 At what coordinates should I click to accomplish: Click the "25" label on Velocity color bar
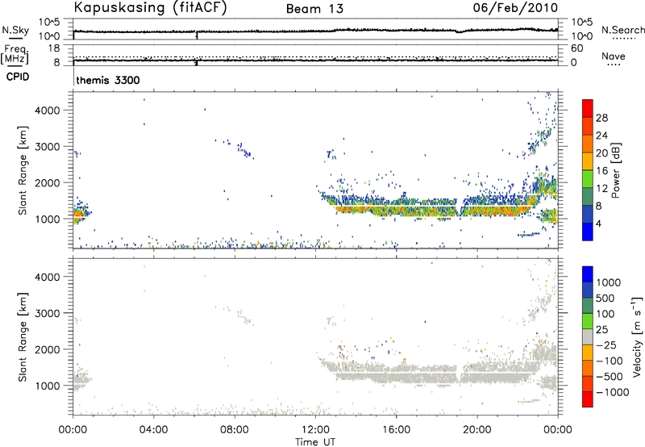[x=601, y=330]
